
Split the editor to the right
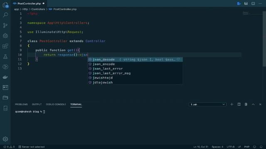tap(253, 4)
